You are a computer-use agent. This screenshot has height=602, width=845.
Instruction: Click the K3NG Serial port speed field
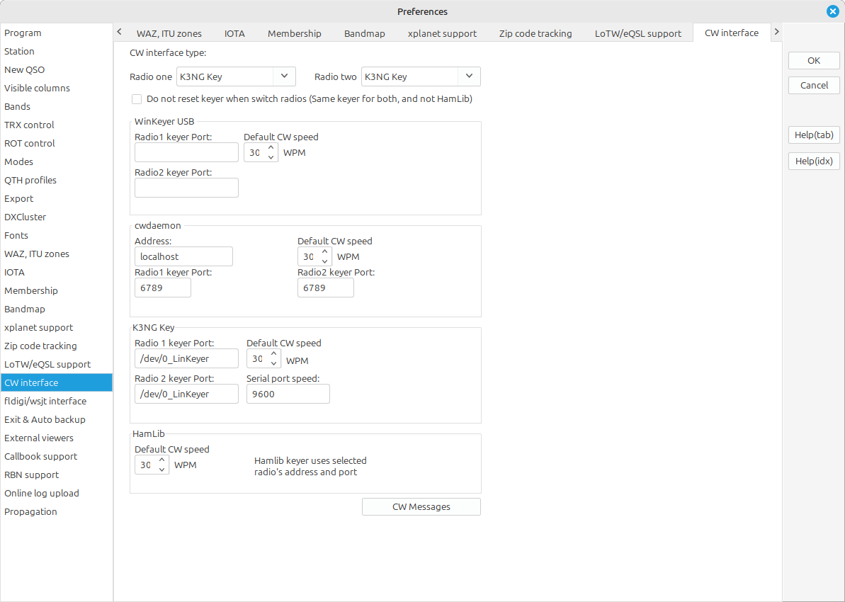click(x=288, y=394)
